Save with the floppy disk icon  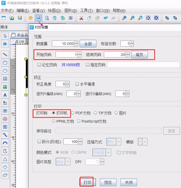click(x=20, y=18)
